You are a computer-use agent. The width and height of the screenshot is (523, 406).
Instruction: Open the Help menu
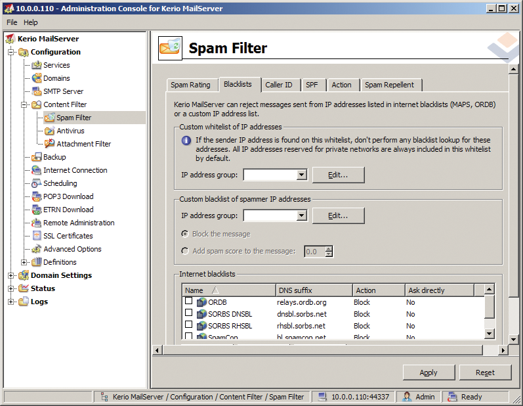click(31, 22)
